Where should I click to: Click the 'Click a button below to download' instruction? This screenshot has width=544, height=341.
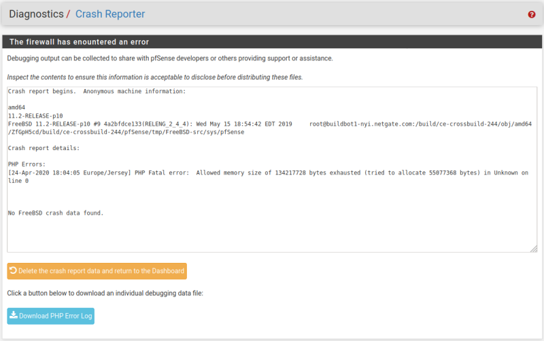pos(105,293)
